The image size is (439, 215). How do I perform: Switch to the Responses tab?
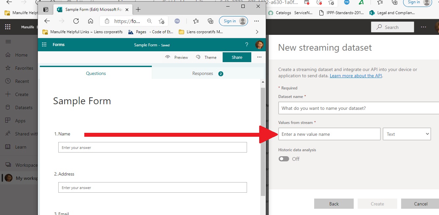point(203,73)
